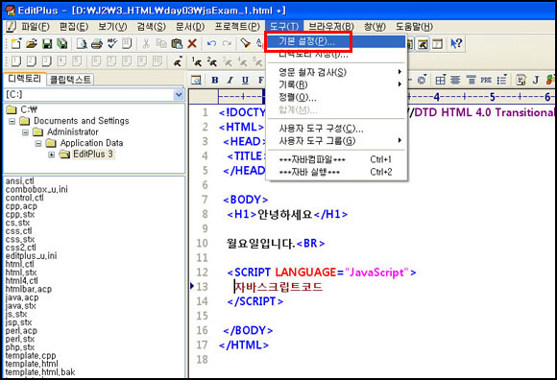Click line 13 자바스크립트코드 in editor

[x=278, y=287]
